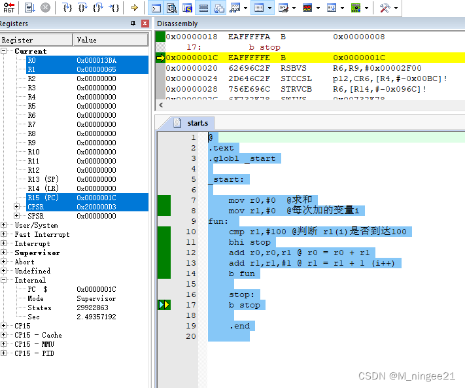The height and width of the screenshot is (388, 465).
Task: Expand the CPSR register flags
Action: 16,207
